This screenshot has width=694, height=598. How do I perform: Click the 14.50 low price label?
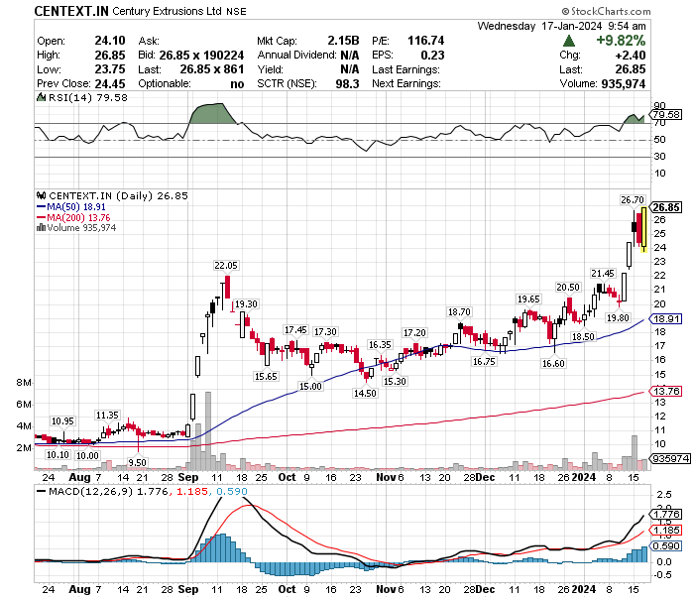365,393
